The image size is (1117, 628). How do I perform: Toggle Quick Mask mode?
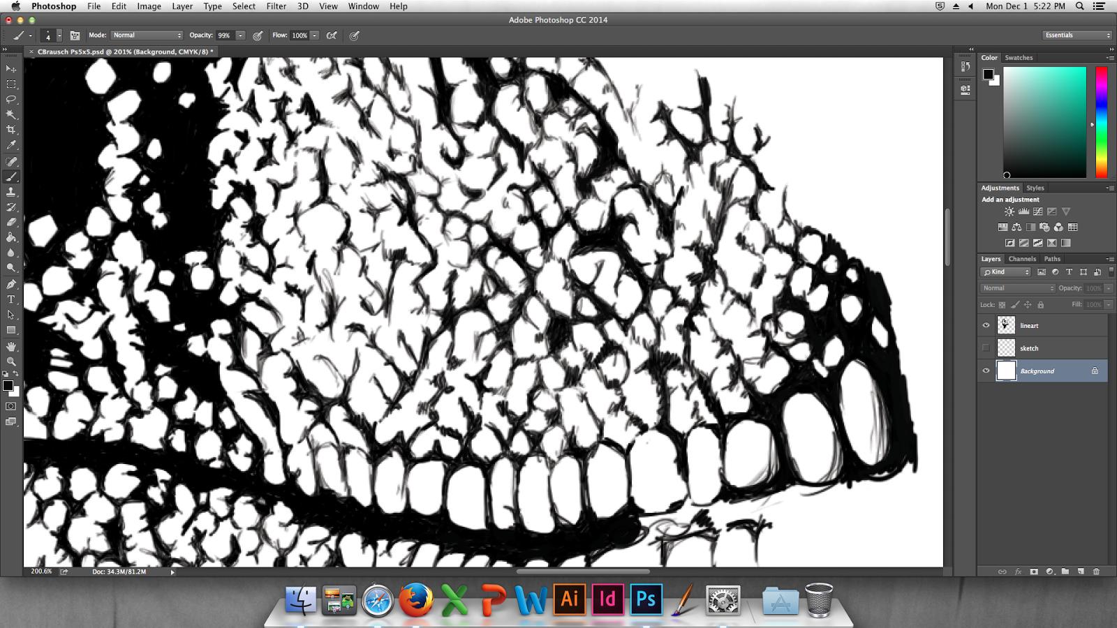[x=11, y=406]
